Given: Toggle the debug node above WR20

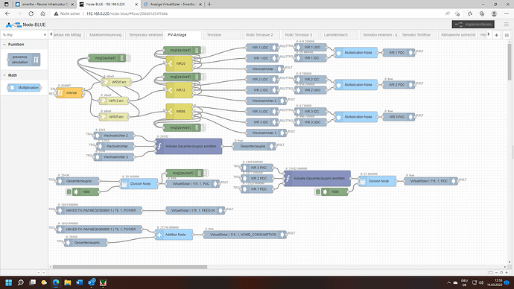Looking at the screenshot, I should pyautogui.click(x=203, y=50).
